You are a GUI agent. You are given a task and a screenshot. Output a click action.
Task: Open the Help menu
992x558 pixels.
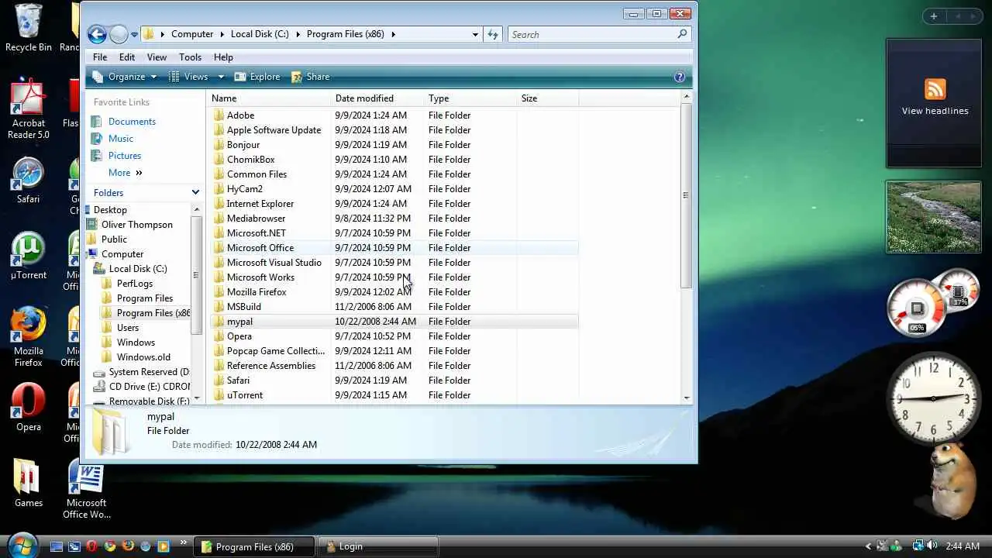point(223,57)
